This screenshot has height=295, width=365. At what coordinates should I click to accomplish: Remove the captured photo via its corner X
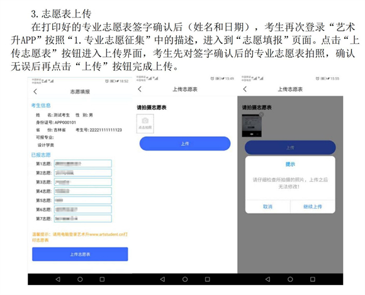coord(261,114)
